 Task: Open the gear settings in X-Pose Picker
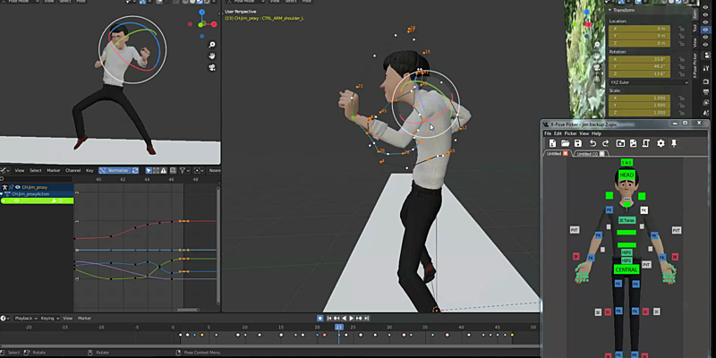[x=661, y=143]
